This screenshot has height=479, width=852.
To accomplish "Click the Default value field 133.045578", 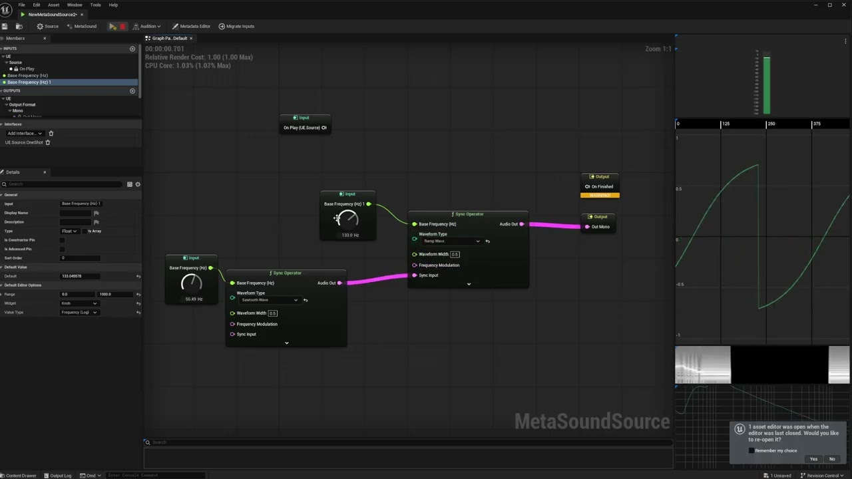I will [x=80, y=276].
